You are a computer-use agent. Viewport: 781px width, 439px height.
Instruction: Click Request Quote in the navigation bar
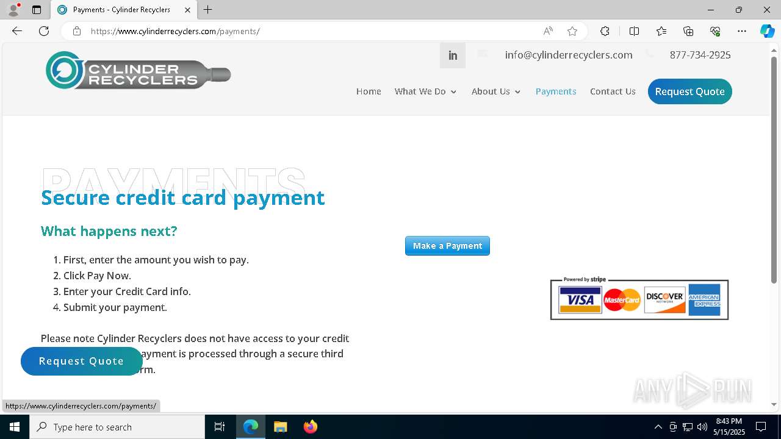(690, 91)
